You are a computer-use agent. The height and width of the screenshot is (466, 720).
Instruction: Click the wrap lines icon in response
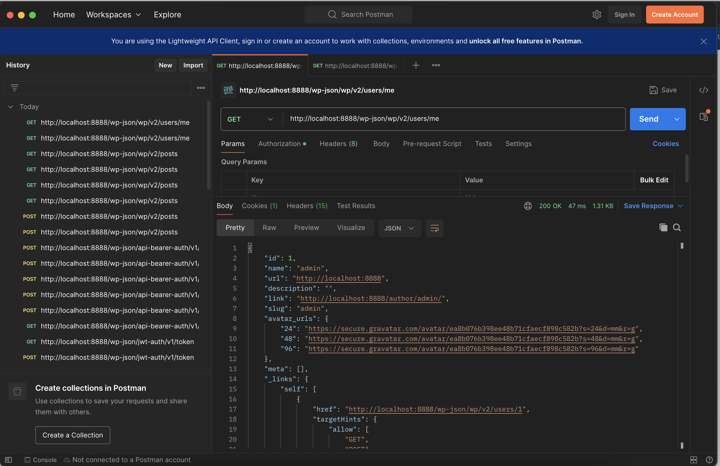click(x=434, y=228)
